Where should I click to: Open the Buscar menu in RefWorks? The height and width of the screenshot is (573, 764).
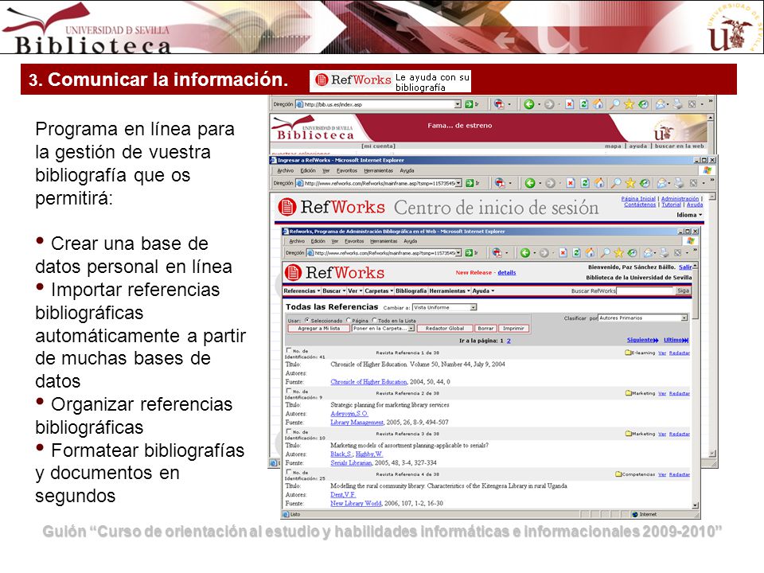(333, 291)
